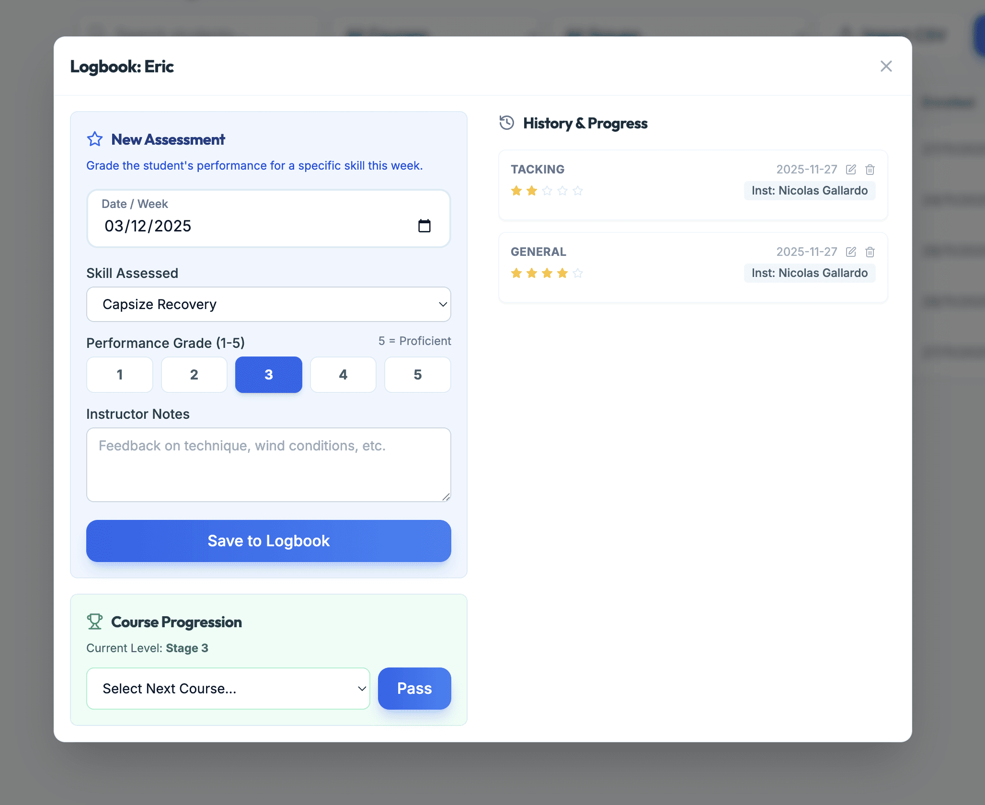The height and width of the screenshot is (805, 985).
Task: Click the Pass button for course progression
Action: (414, 689)
